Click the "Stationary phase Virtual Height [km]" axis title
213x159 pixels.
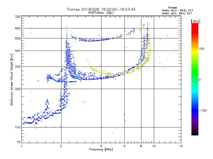(11, 79)
